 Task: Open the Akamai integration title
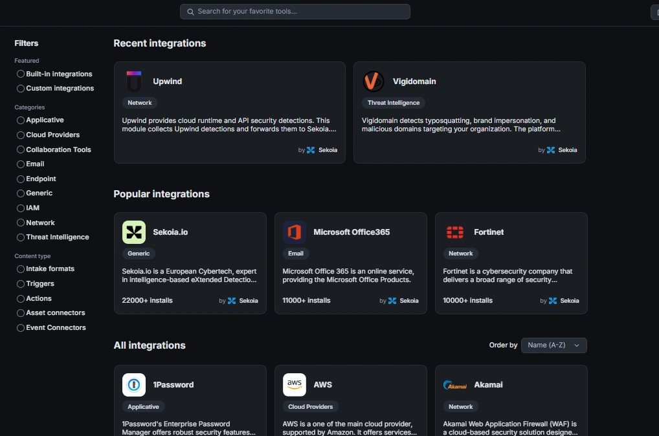[488, 385]
